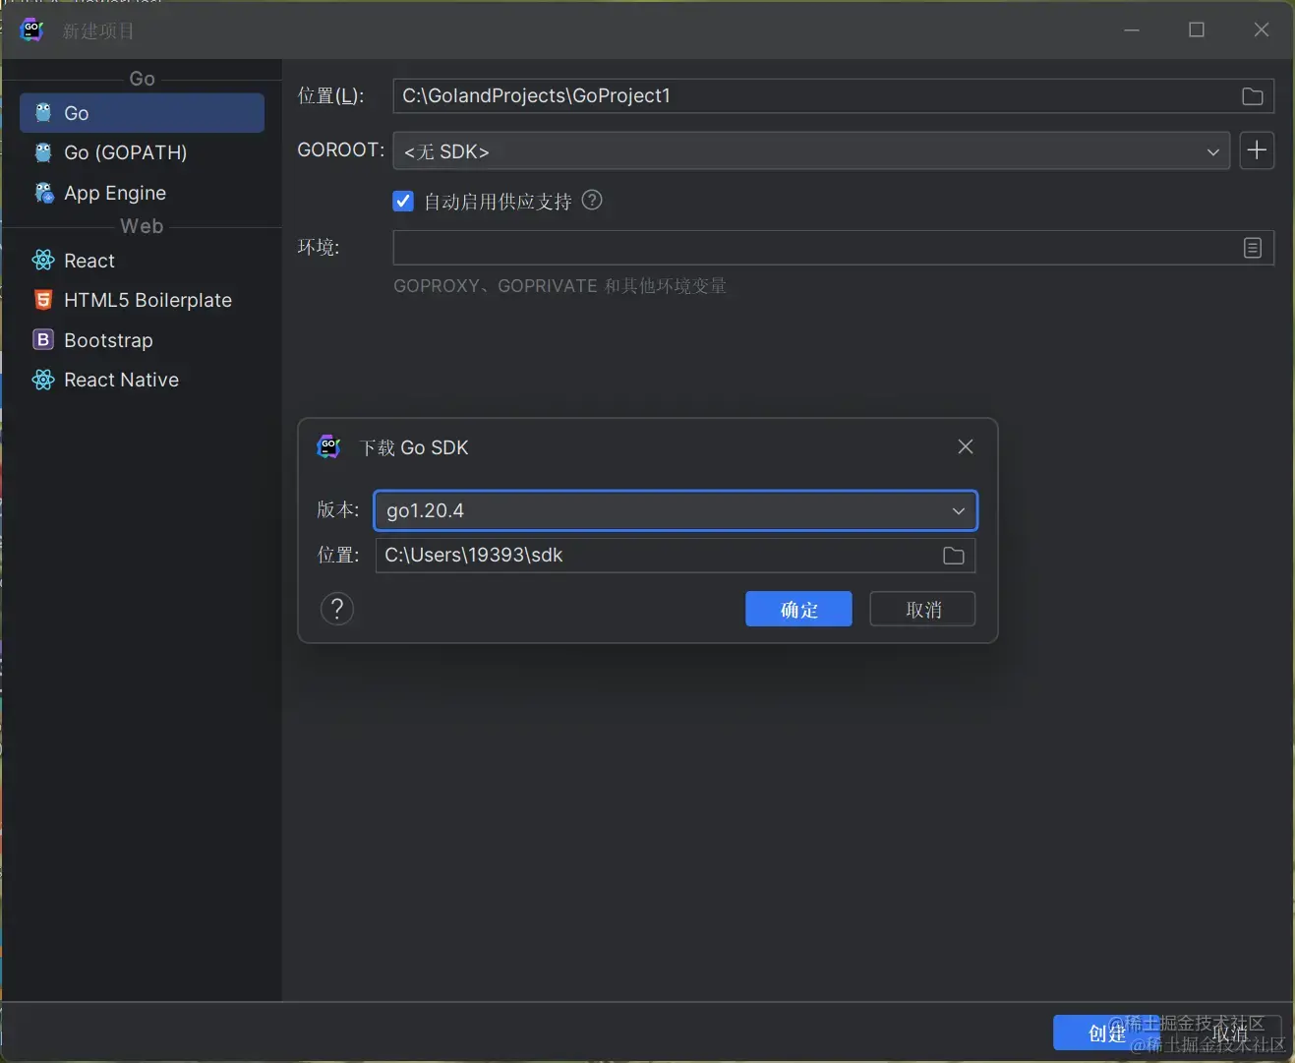The height and width of the screenshot is (1063, 1295).
Task: Close the 下载 Go SDK dialog
Action: (x=966, y=446)
